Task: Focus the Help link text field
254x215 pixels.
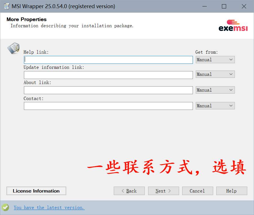Action: pyautogui.click(x=108, y=60)
